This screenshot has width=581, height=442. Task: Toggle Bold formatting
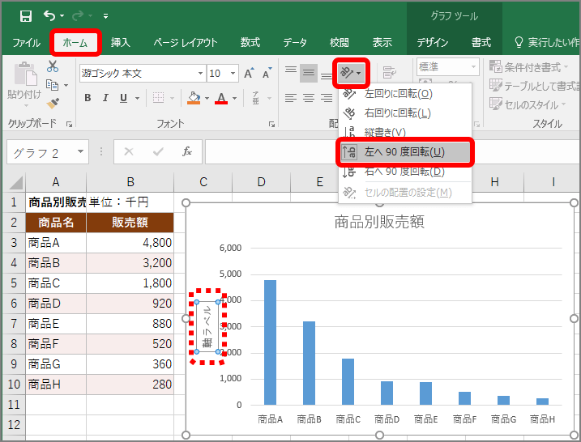pyautogui.click(x=88, y=98)
